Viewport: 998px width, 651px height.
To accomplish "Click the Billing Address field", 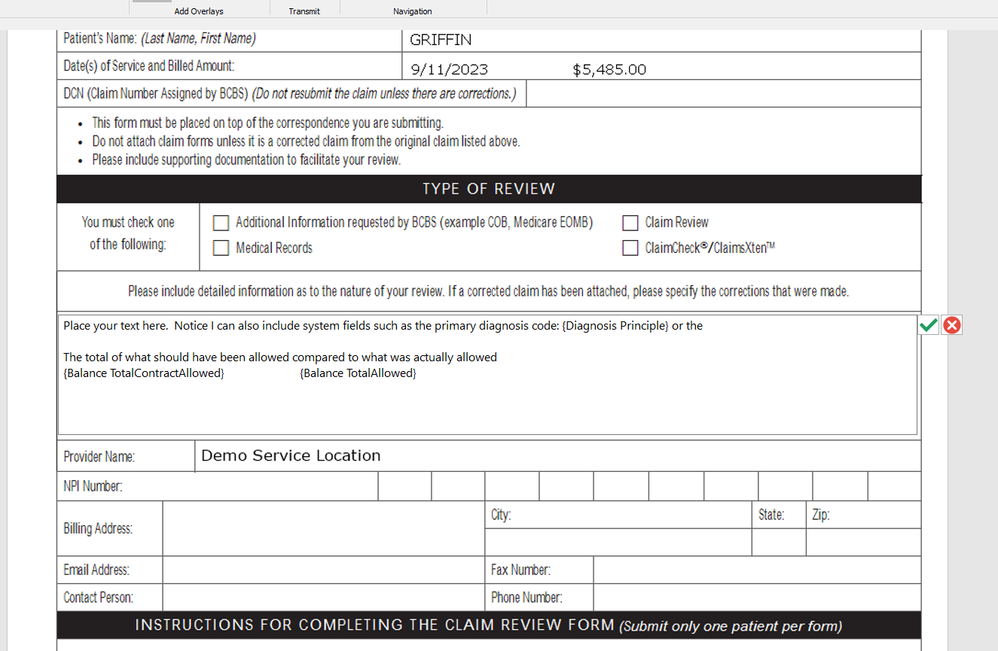I will 324,528.
